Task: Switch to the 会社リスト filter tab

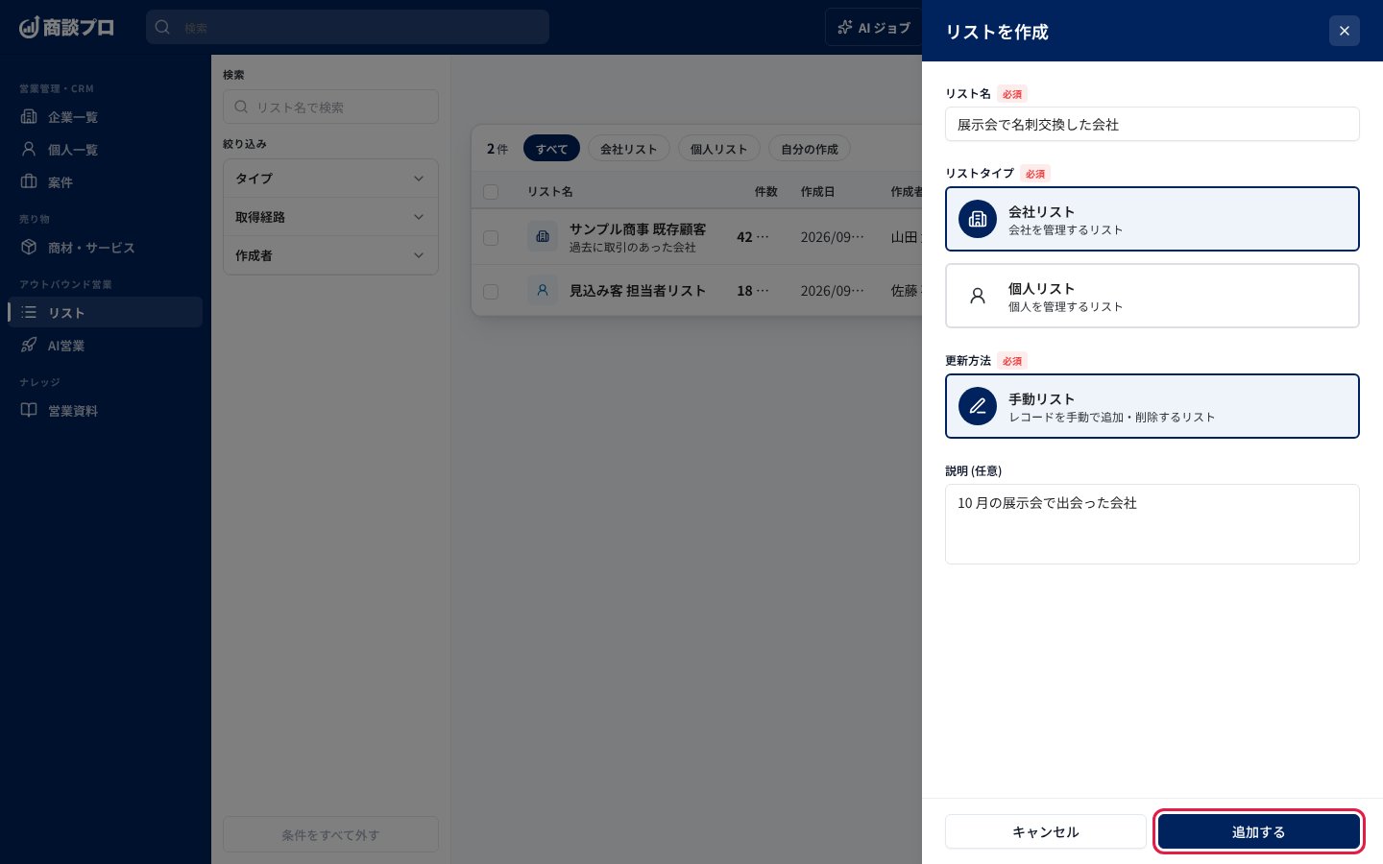Action: (x=629, y=149)
